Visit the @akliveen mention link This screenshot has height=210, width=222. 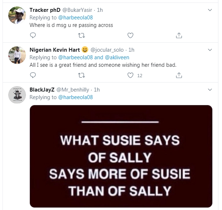pos(117,57)
